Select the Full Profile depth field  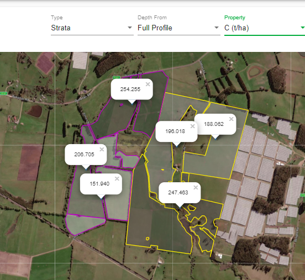pyautogui.click(x=179, y=28)
